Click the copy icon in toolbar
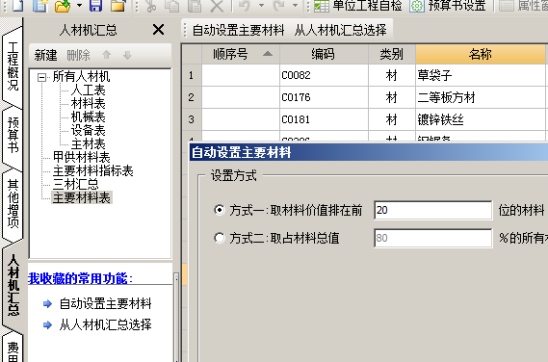 tap(172, 5)
